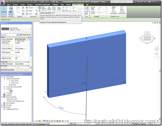Click the mirror draw-axis tool
The height and width of the screenshot is (126, 162).
click(59, 8)
